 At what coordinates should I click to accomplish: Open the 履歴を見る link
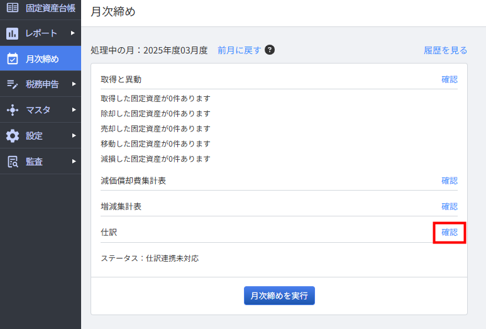click(x=445, y=50)
